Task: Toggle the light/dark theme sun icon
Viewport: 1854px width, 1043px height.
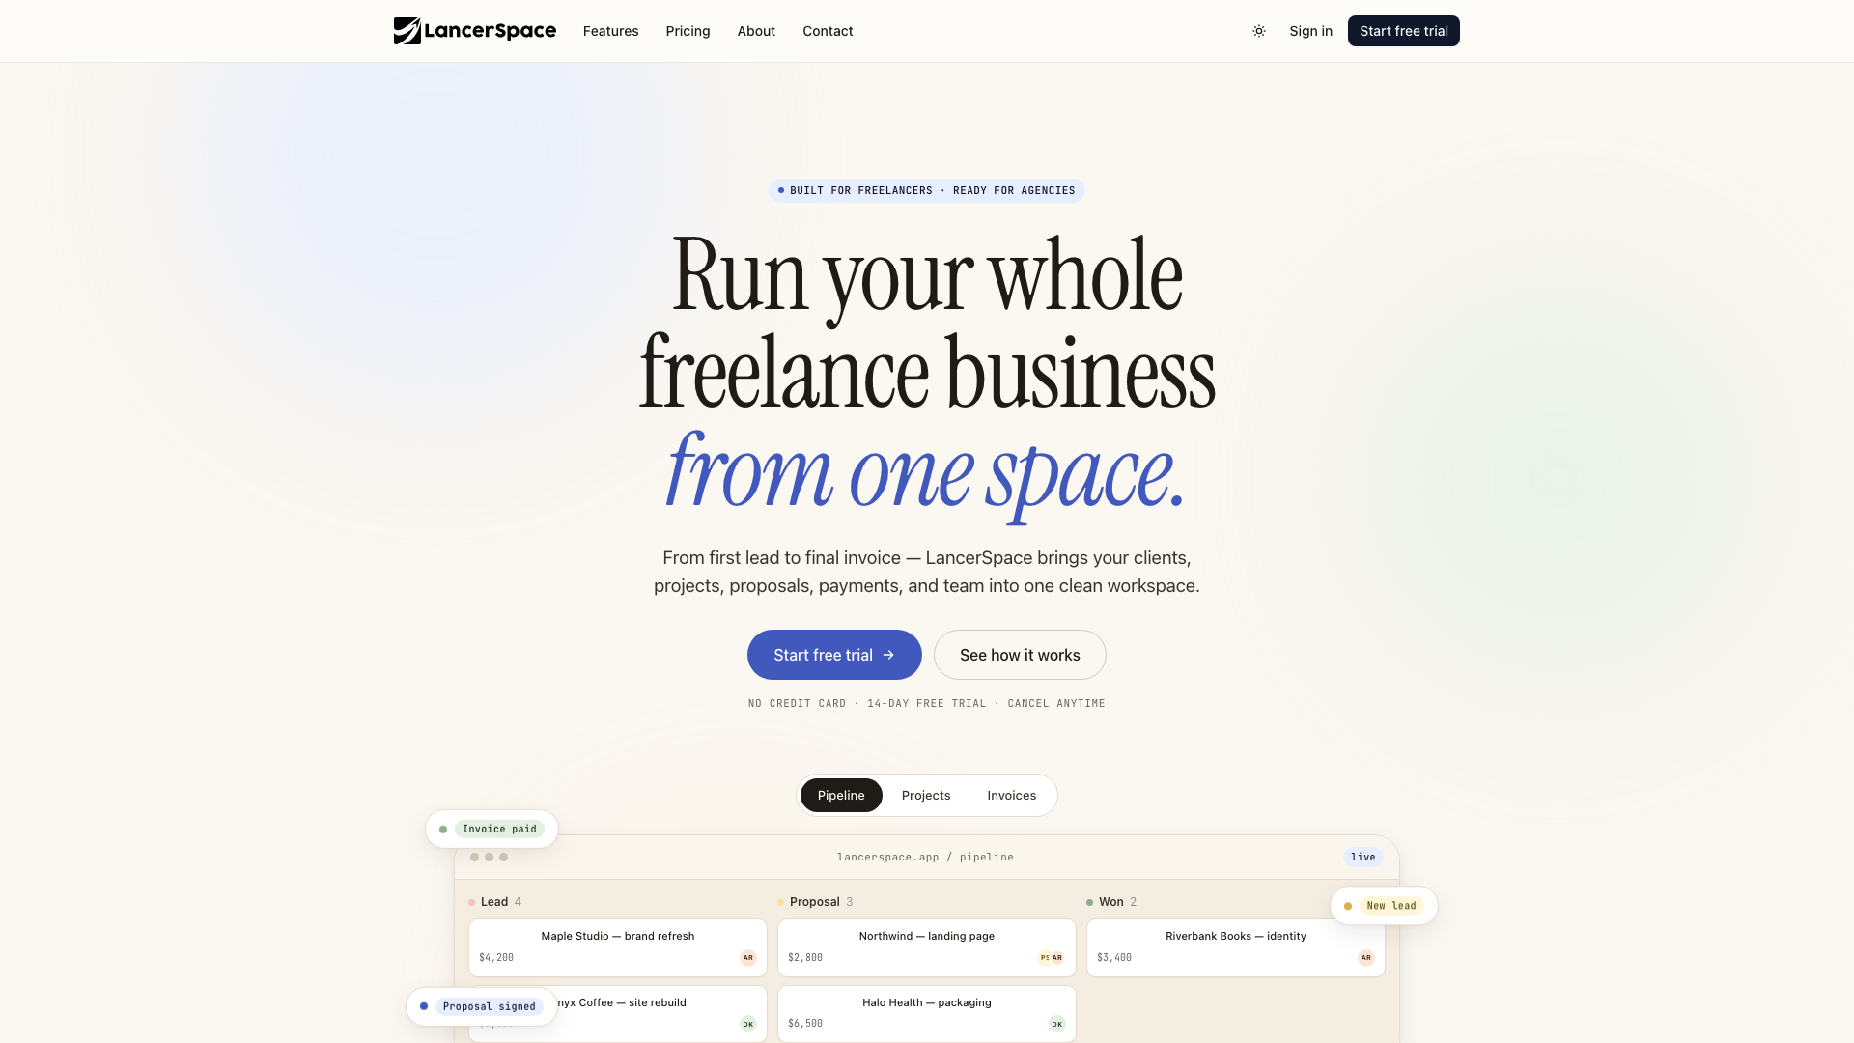Action: click(x=1259, y=31)
